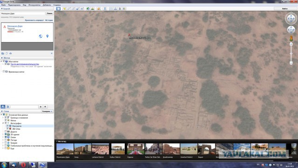
Task: Click the Print toolbar icon
Action: (115, 9)
